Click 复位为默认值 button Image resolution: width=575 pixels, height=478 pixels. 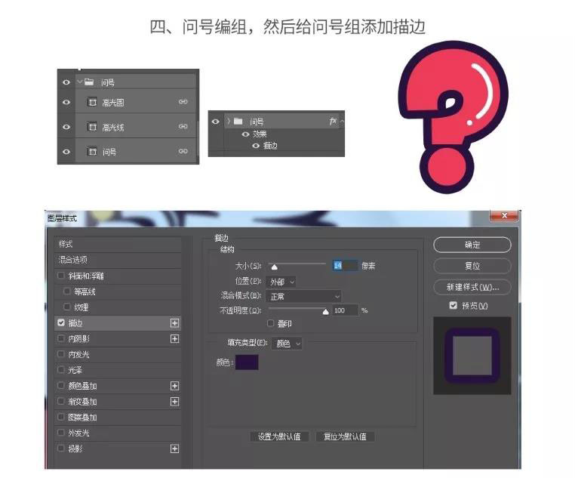pos(345,436)
